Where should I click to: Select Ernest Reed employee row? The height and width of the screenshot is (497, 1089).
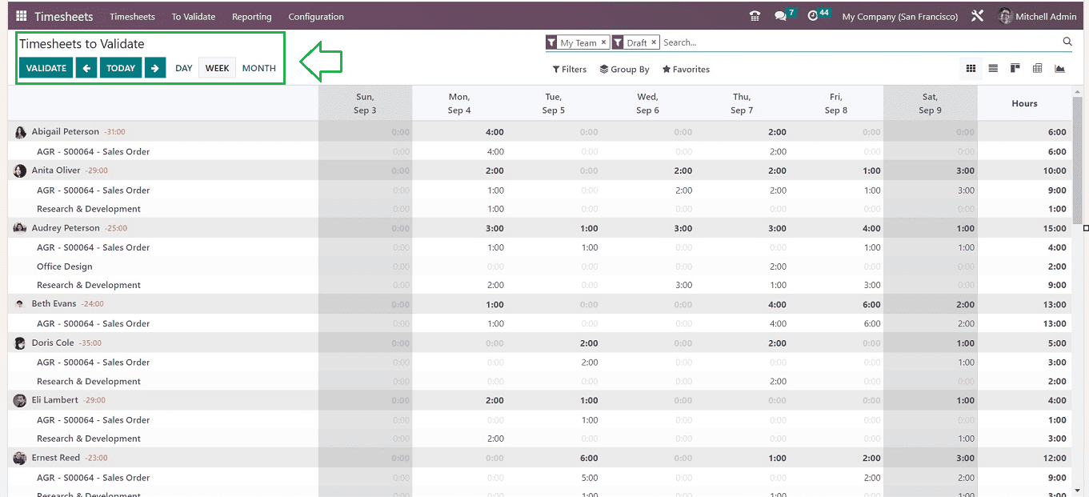tap(540, 458)
